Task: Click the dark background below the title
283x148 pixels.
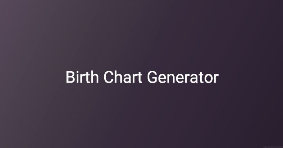Action: [x=141, y=115]
